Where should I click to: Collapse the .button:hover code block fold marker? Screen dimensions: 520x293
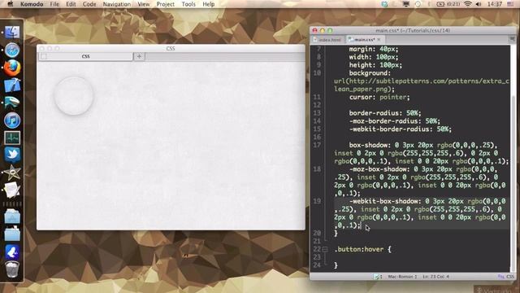click(325, 249)
